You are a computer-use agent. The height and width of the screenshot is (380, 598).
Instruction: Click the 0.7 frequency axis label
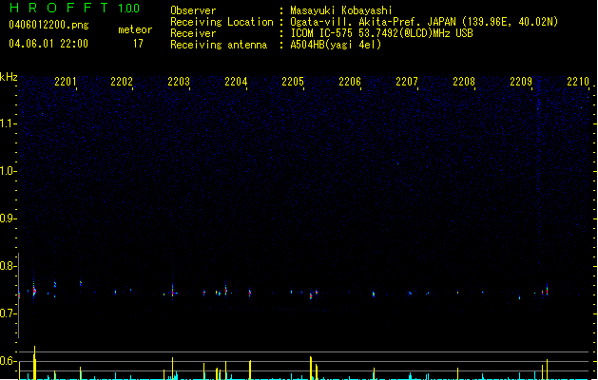pyautogui.click(x=8, y=313)
